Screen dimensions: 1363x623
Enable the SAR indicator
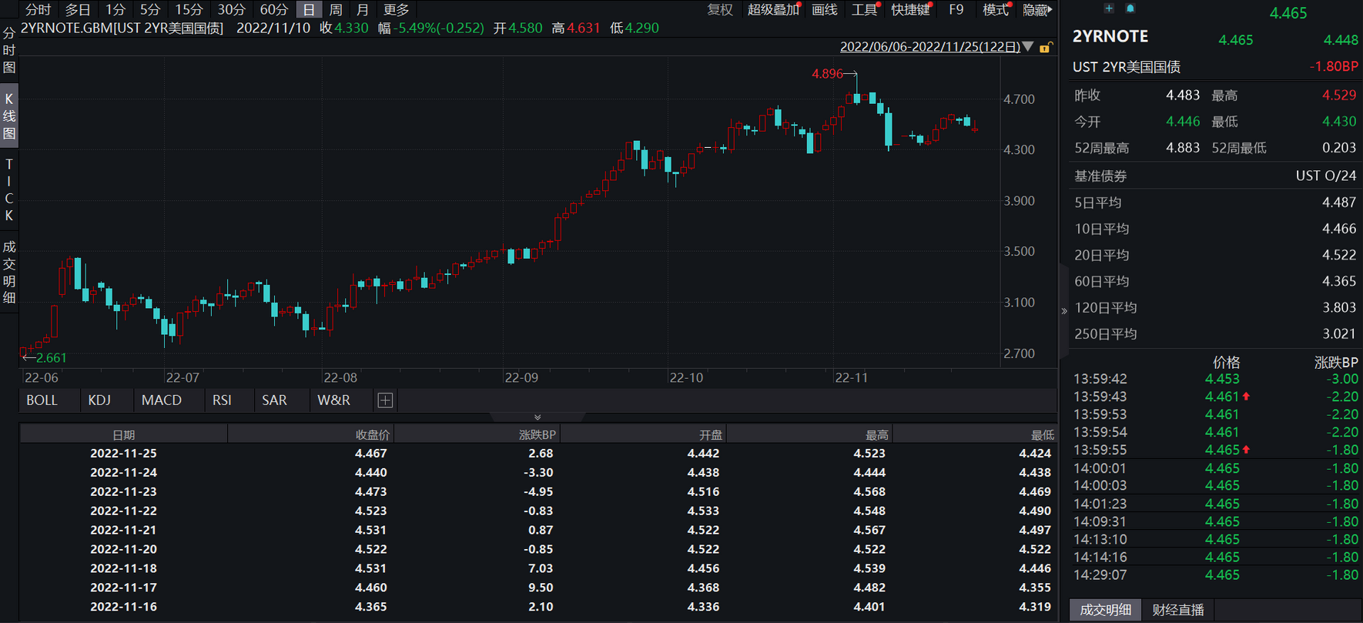click(x=274, y=400)
